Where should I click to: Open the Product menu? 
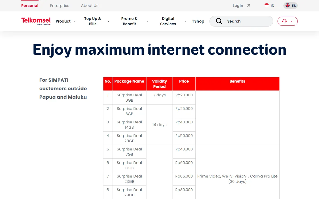coord(63,21)
